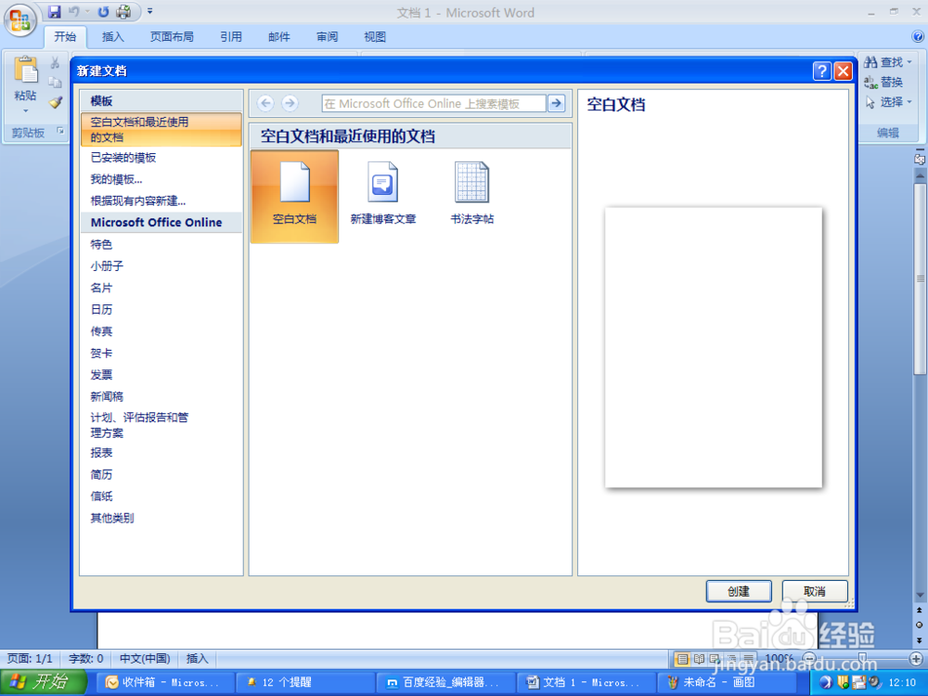Click the Office button logo
This screenshot has width=928, height=696.
coord(20,19)
